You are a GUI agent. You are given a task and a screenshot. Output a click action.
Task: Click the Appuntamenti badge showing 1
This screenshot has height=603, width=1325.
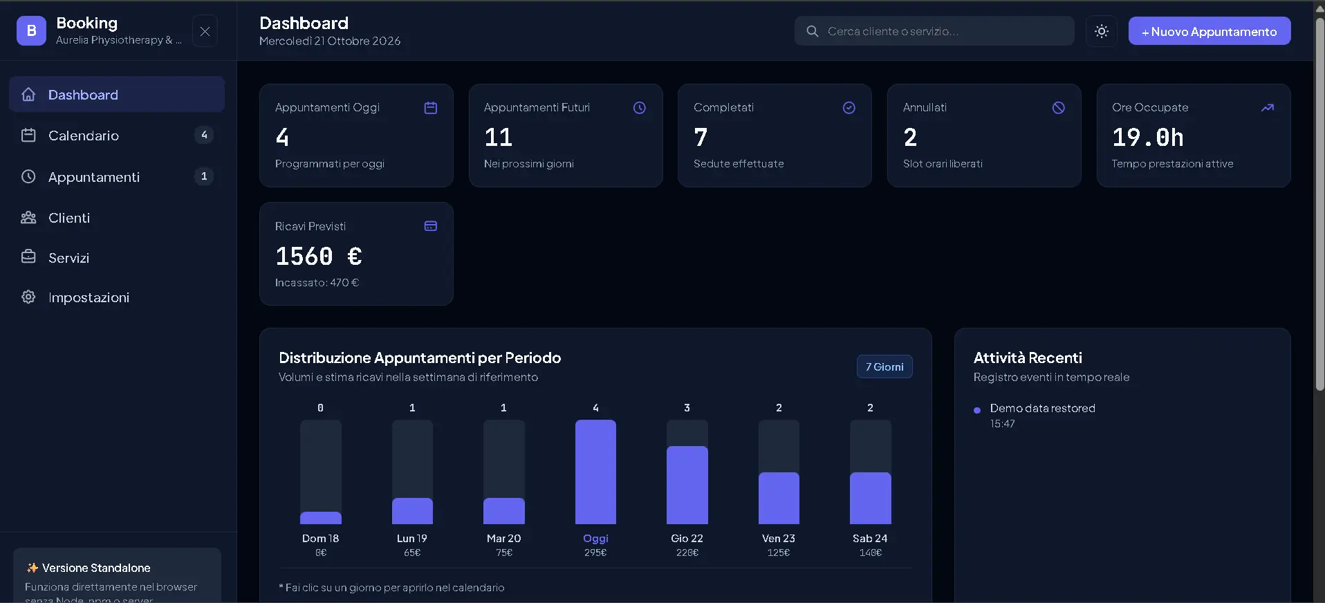click(x=204, y=176)
